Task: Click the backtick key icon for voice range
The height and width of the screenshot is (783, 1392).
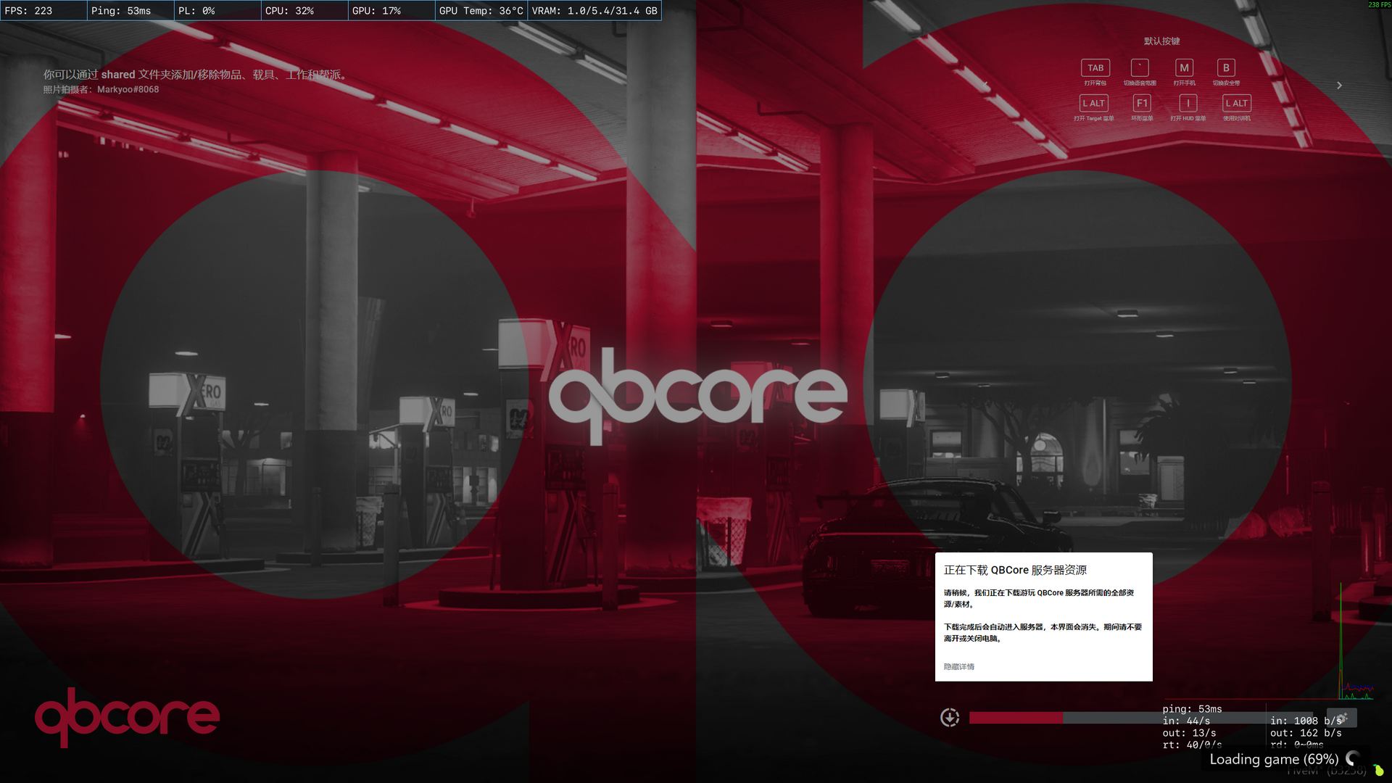Action: 1140,68
